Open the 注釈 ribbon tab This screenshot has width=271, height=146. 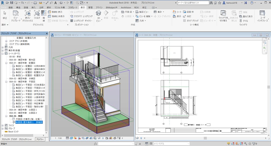[41, 8]
